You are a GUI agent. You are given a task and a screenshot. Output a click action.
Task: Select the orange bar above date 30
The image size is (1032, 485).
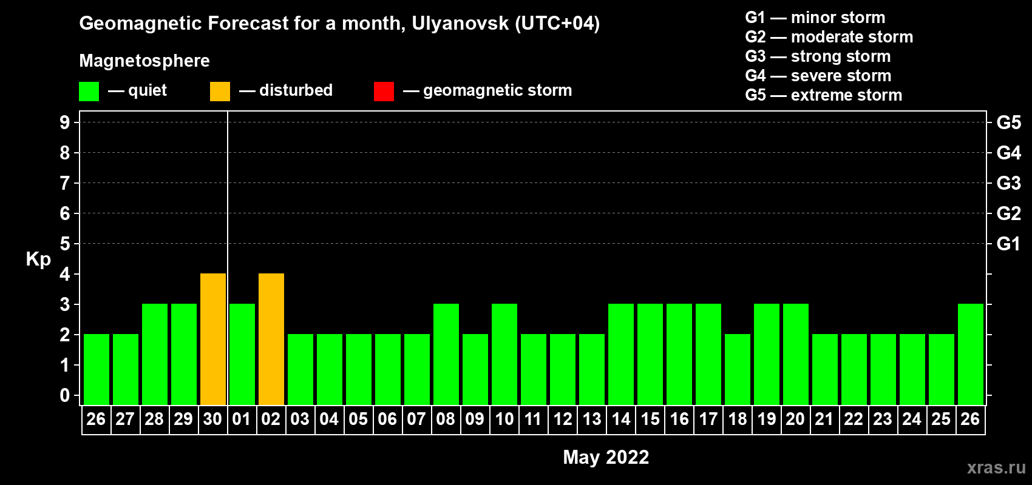[213, 339]
